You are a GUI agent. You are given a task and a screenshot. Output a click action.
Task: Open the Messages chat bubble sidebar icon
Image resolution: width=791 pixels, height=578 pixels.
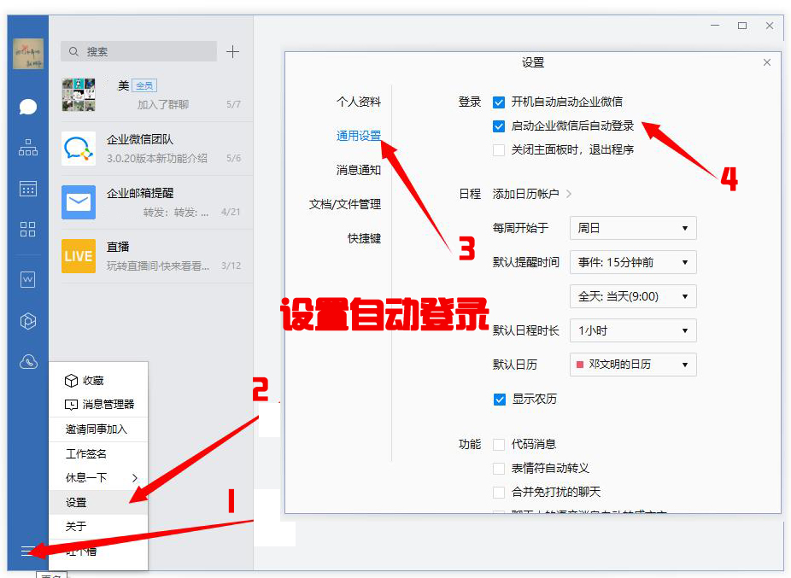pyautogui.click(x=27, y=107)
